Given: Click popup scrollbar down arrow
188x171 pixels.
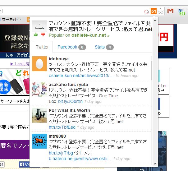Looking at the screenshot, I should 155,164.
